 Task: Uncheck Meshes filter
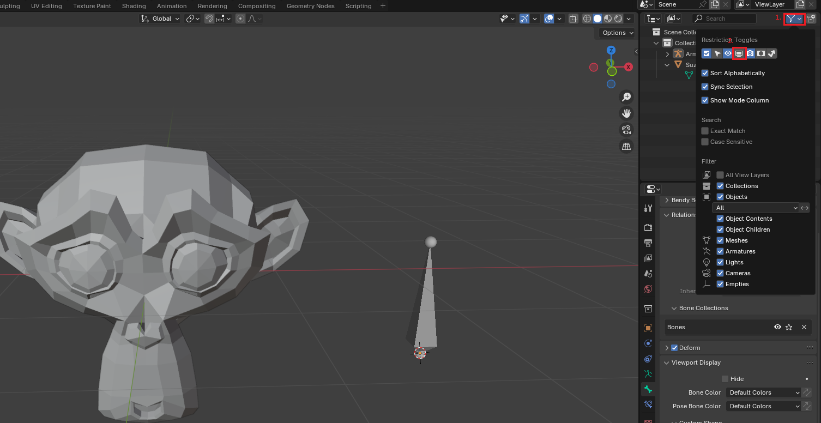720,240
